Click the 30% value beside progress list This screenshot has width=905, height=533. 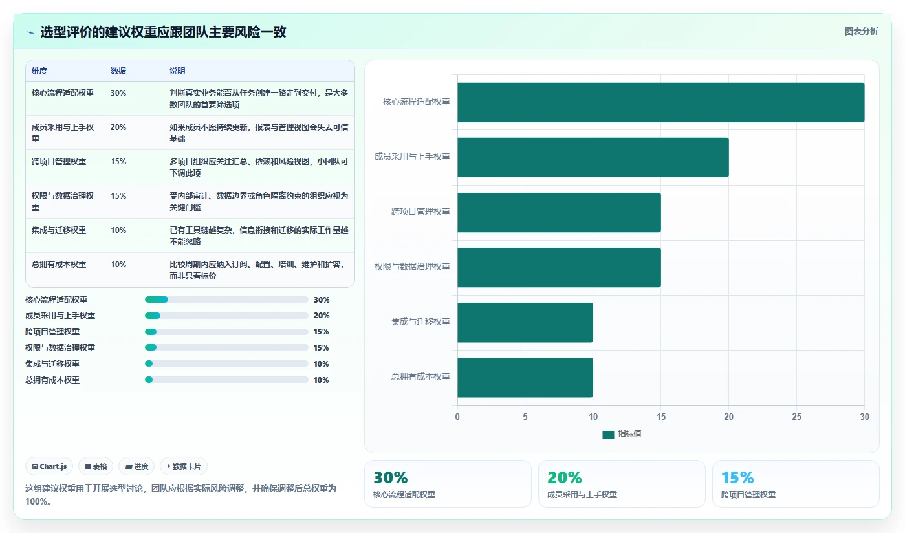[x=322, y=300]
